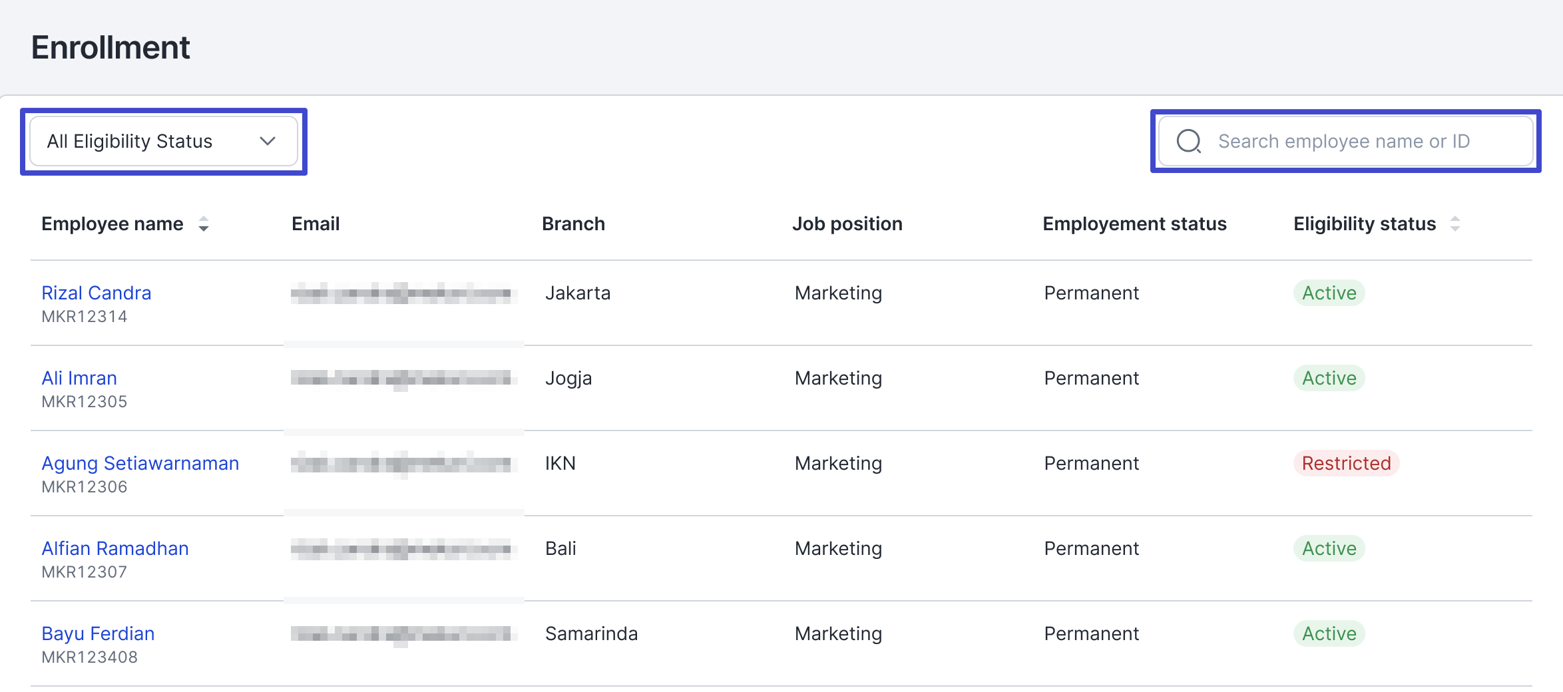Expand the eligibility filter chevron arrow
This screenshot has width=1563, height=692.
click(268, 141)
